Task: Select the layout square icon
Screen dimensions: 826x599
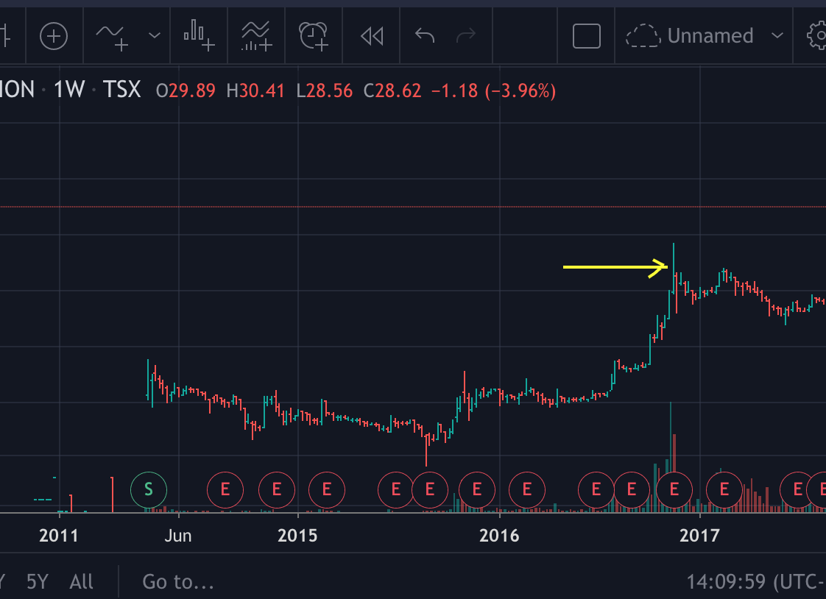Action: point(586,36)
